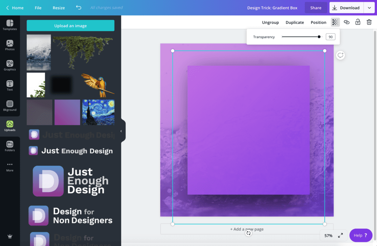Click the Share button
The height and width of the screenshot is (246, 377).
(x=316, y=7)
